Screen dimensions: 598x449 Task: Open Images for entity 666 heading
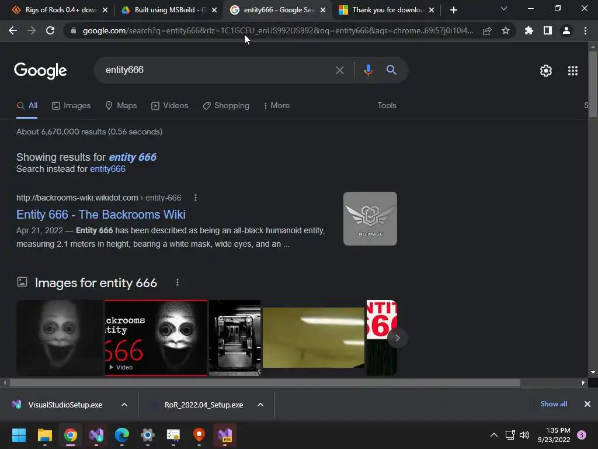[96, 283]
